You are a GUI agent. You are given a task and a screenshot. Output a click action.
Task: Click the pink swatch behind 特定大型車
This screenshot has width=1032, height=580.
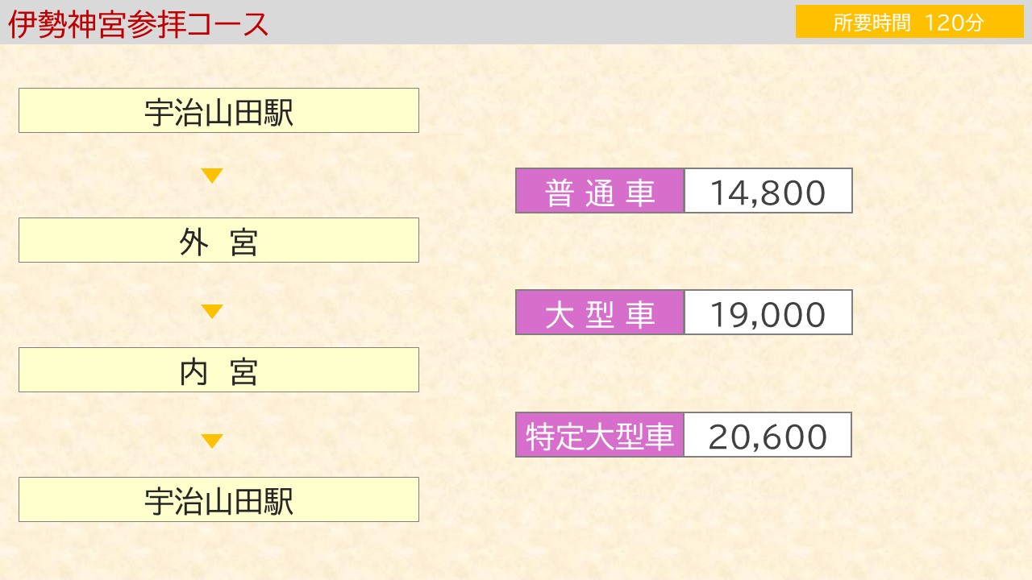click(600, 435)
